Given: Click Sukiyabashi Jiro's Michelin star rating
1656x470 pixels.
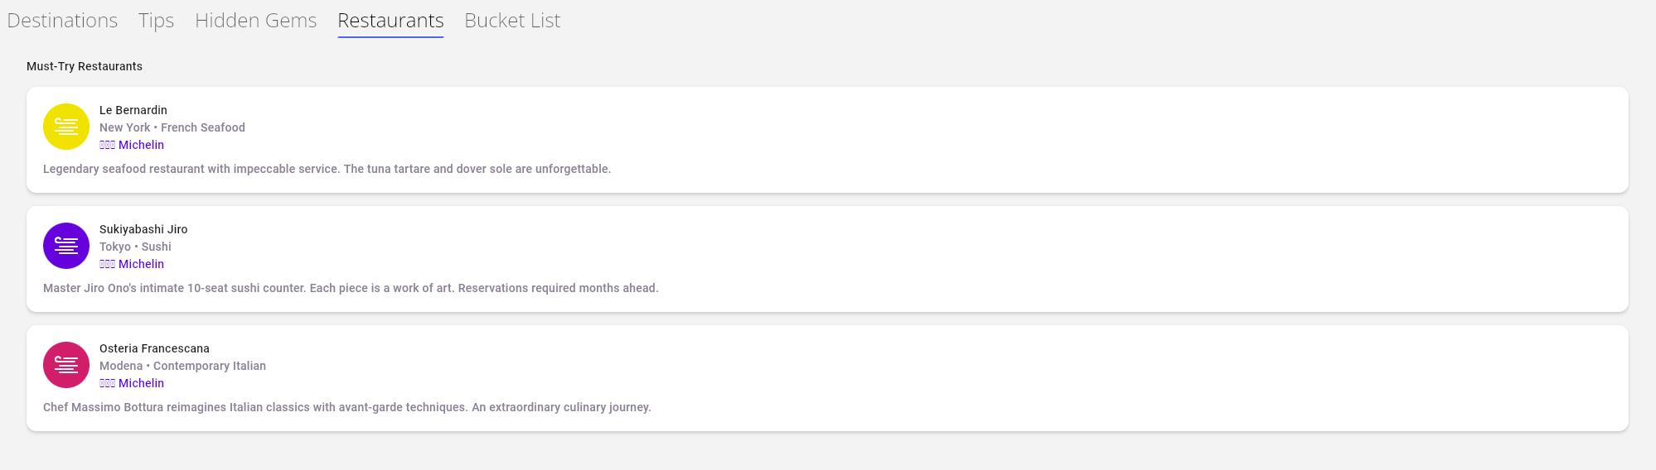Looking at the screenshot, I should 132,264.
